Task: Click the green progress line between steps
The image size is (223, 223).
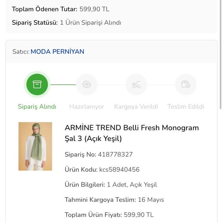Action: (x=63, y=85)
